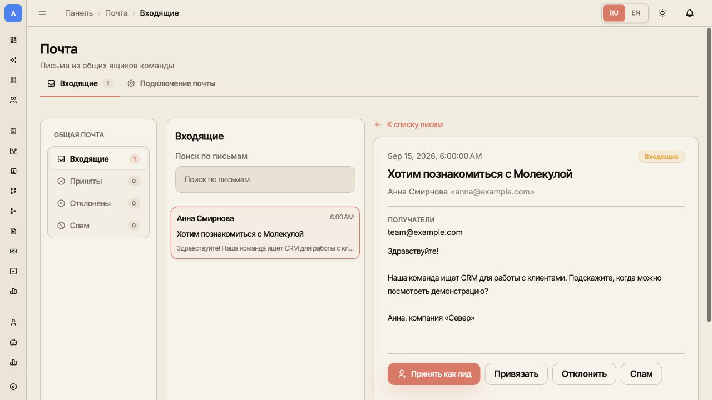Click the page vertical scrollbar

(x=709, y=174)
